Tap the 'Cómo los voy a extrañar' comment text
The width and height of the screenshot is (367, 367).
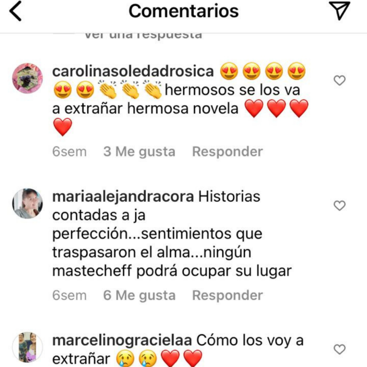[178, 349]
